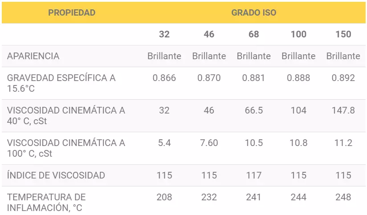Select the viscosity value 7.60
The width and height of the screenshot is (367, 215).
tap(209, 143)
